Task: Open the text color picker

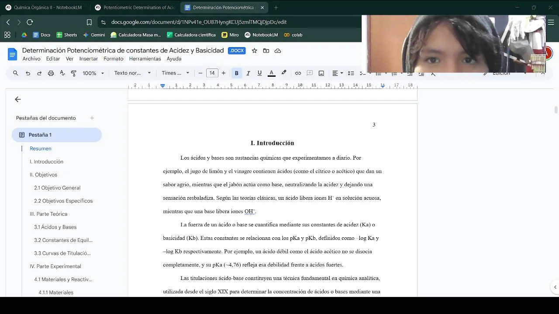Action: (x=271, y=73)
